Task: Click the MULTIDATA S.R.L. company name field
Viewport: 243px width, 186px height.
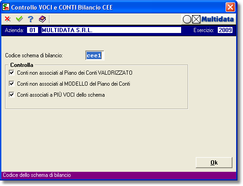Action: (x=111, y=30)
